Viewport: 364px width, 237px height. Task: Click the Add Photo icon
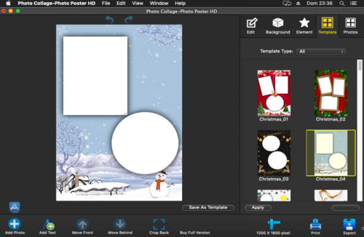click(x=15, y=224)
